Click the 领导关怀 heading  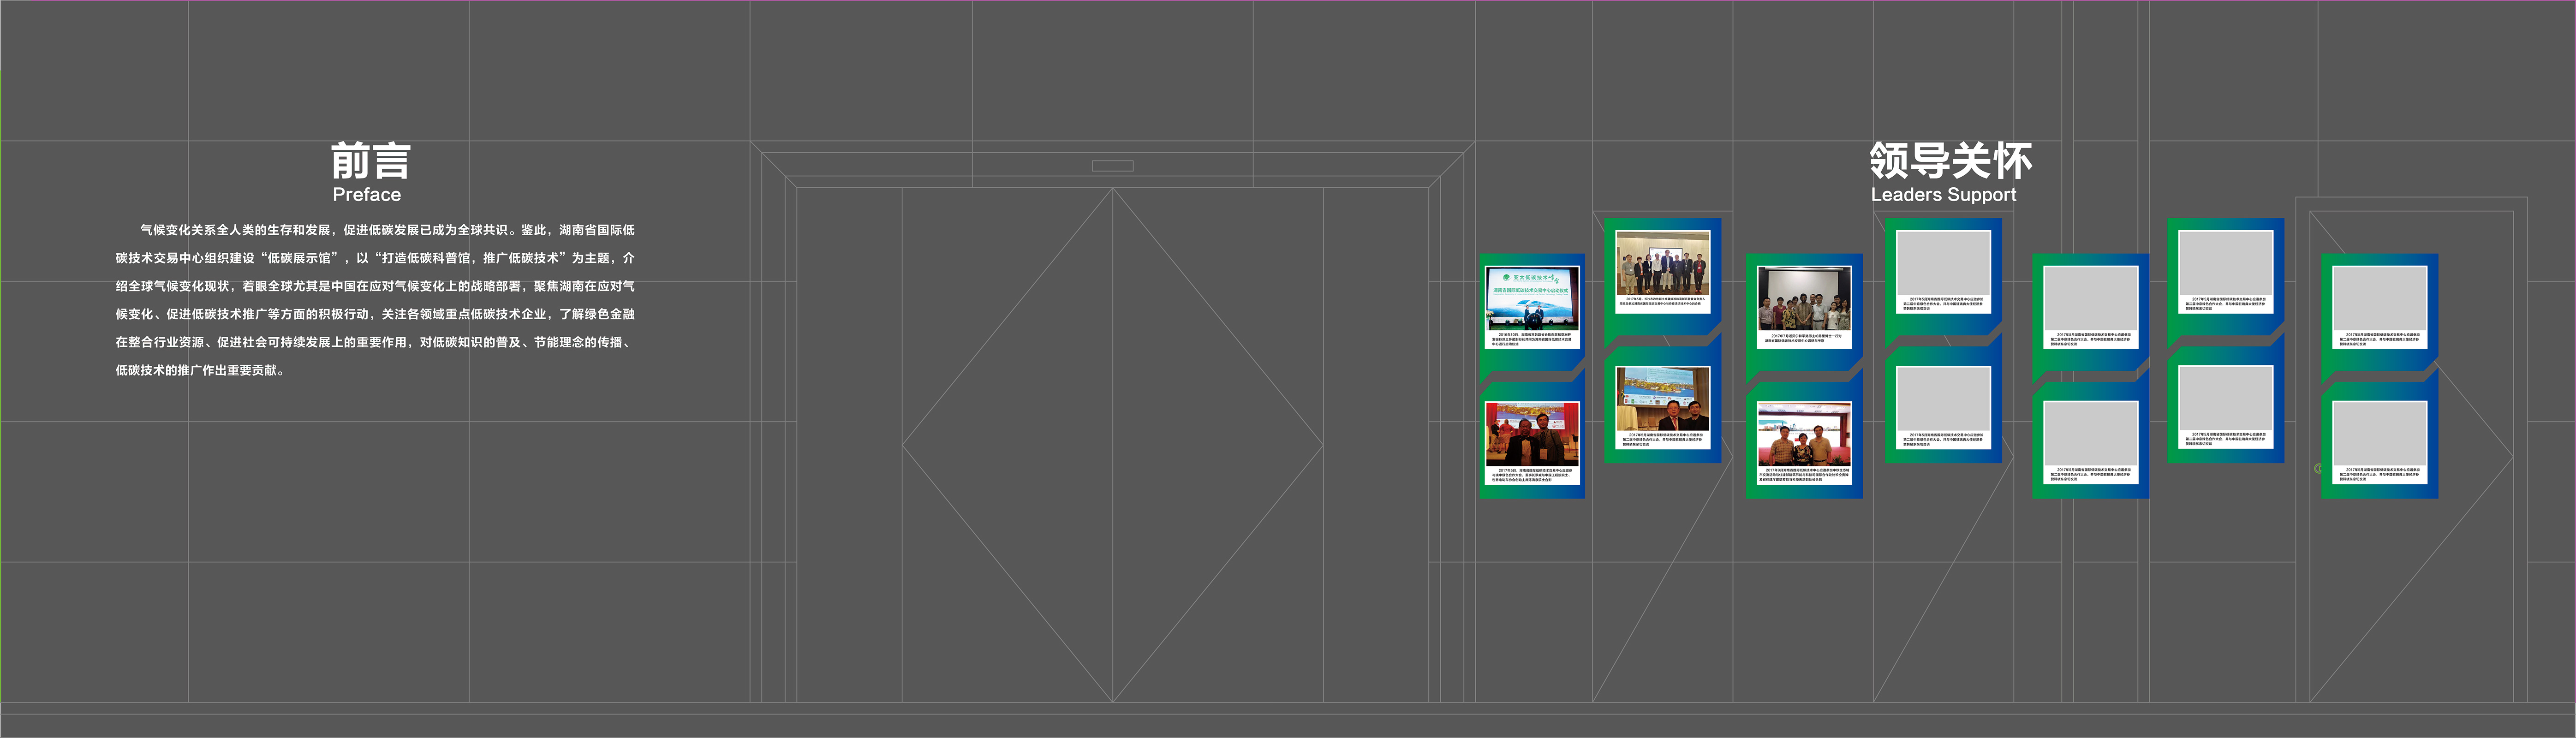click(1950, 161)
